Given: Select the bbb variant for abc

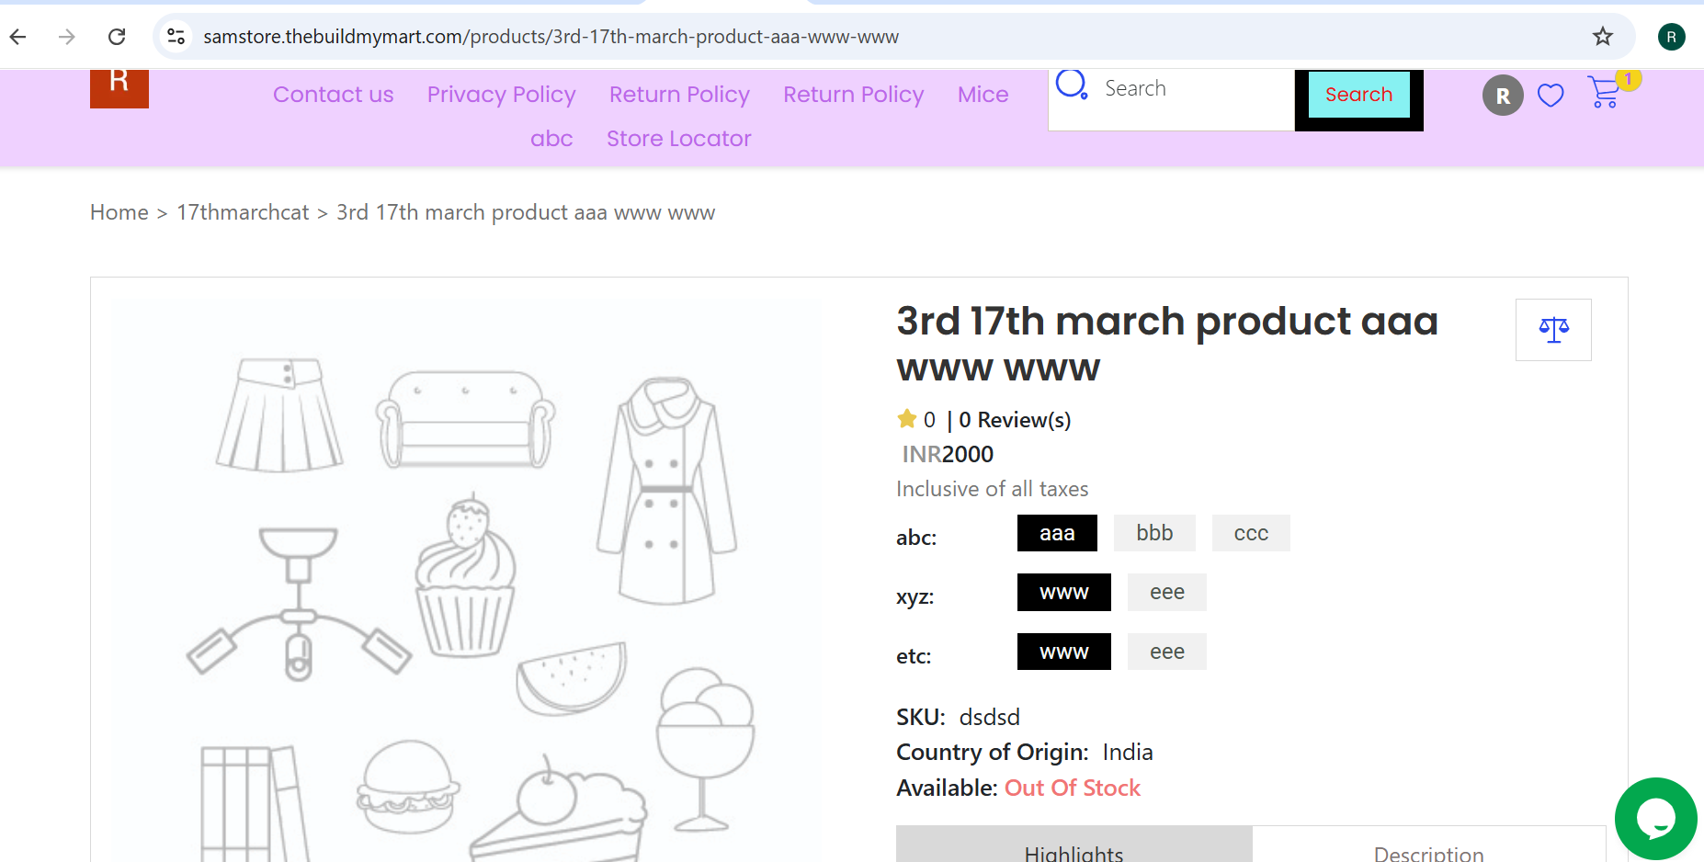Looking at the screenshot, I should tap(1154, 533).
